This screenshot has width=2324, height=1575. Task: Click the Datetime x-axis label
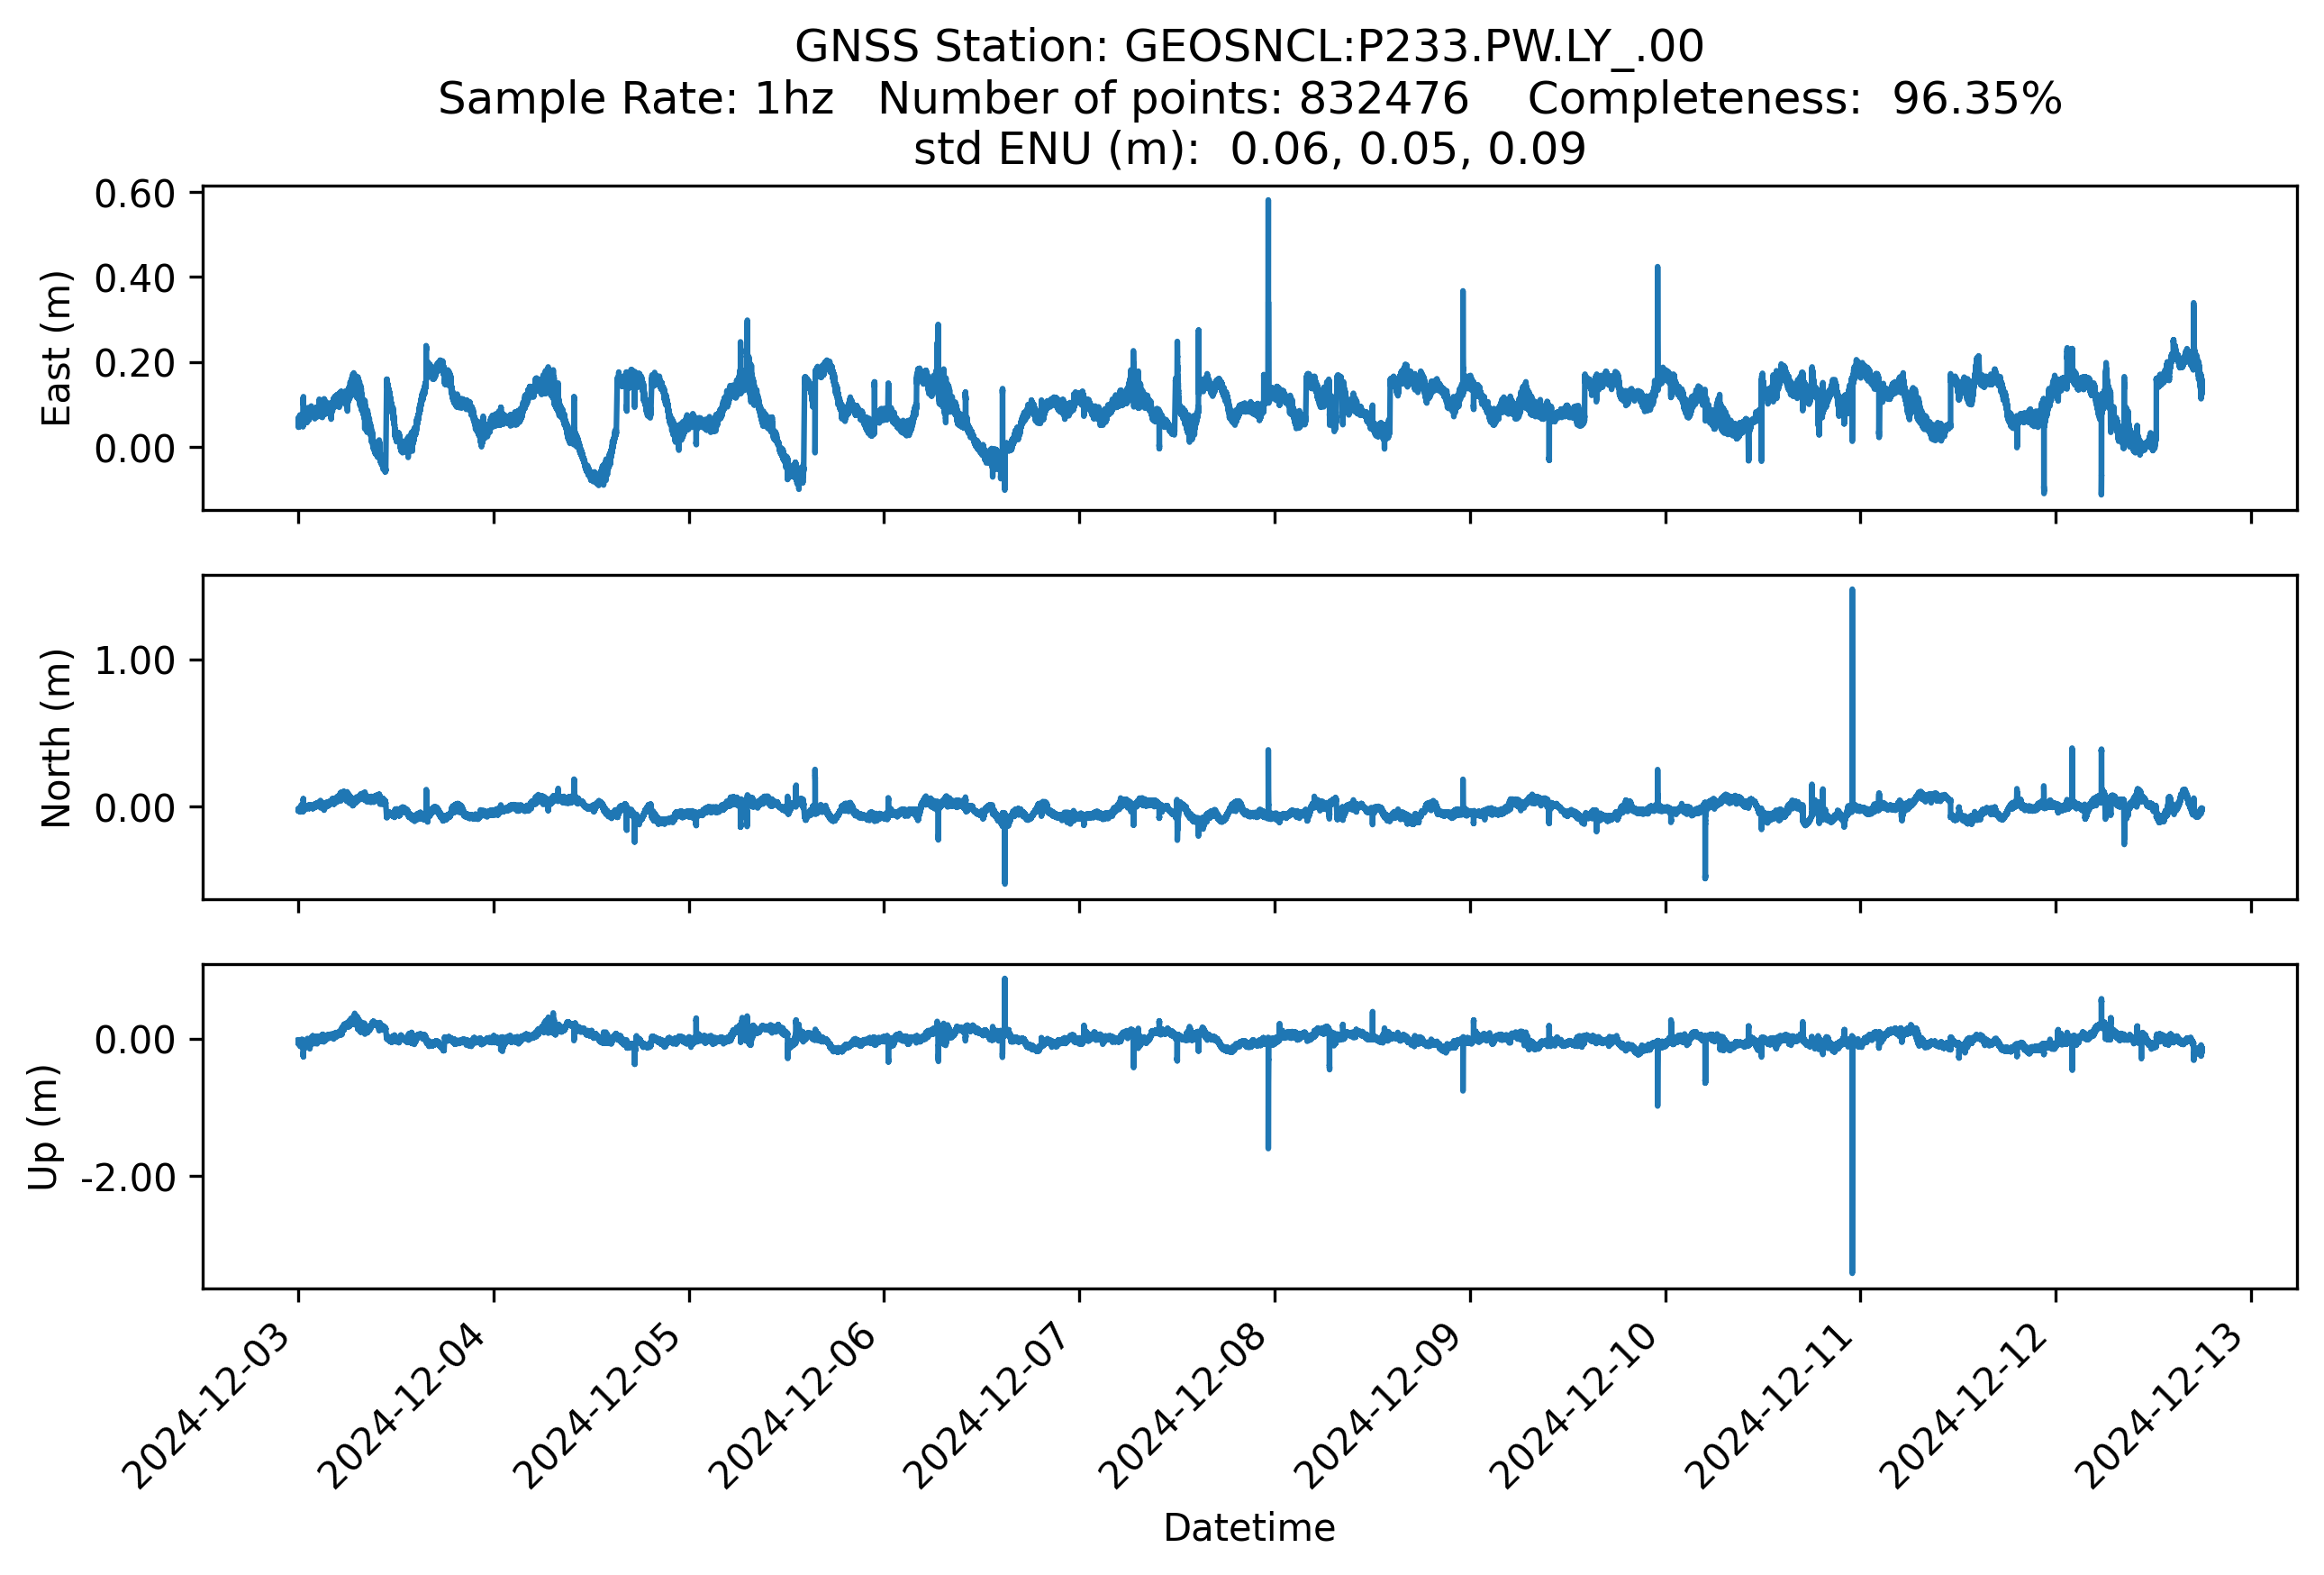[x=1248, y=1527]
